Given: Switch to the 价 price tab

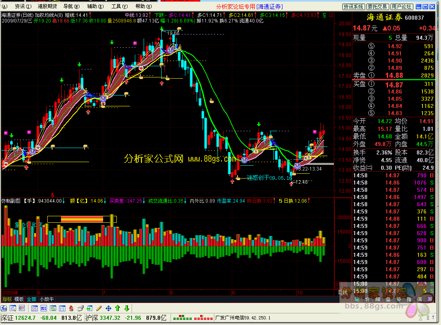Looking at the screenshot, I should click(367, 299).
